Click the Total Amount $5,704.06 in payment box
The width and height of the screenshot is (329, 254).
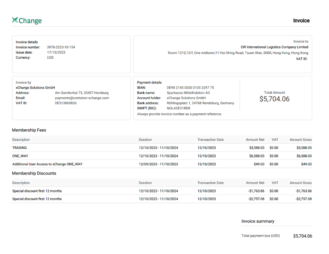coord(274,99)
